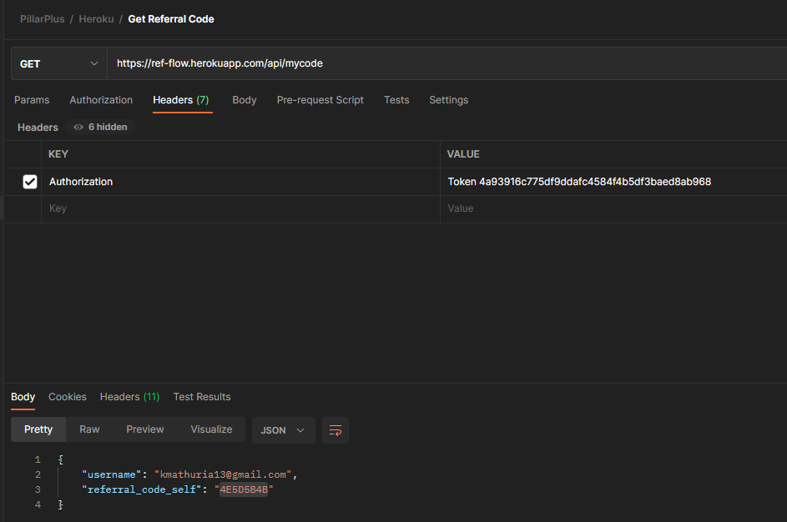Screen dimensions: 787x522
Task: Select the response Body tab
Action: click(23, 397)
